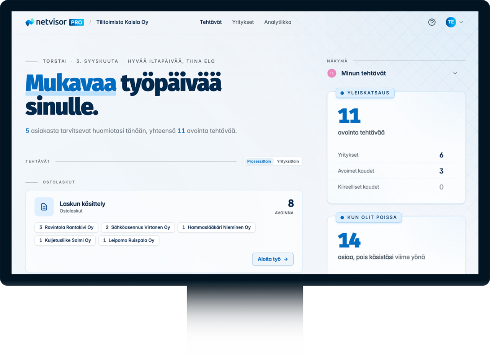Screen dimensions: 490x363
Task: Click the 11 avointa tehtävää overview number
Action: coord(349,116)
